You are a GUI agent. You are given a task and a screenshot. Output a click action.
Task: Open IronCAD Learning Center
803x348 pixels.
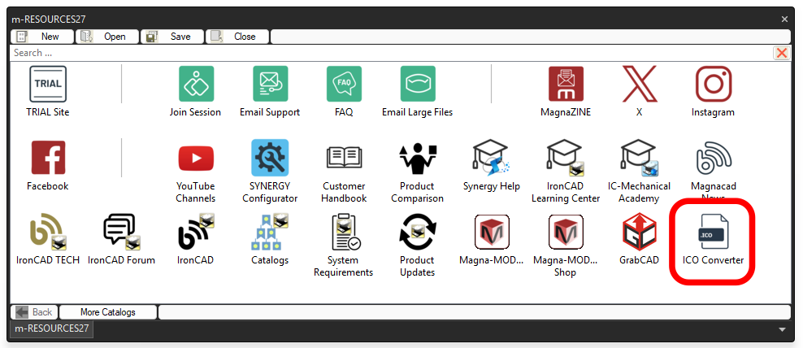pos(566,158)
